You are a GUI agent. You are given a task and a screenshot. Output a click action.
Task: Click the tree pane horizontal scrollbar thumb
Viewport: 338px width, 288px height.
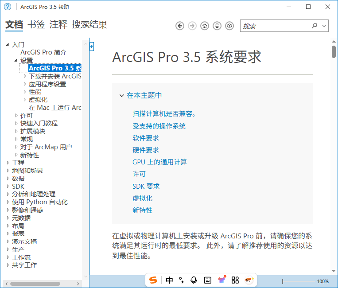click(x=35, y=284)
